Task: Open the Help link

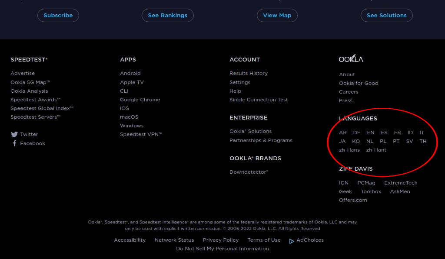Action: [x=235, y=91]
